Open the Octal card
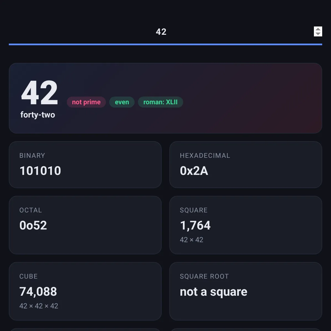The height and width of the screenshot is (331, 331). [85, 225]
